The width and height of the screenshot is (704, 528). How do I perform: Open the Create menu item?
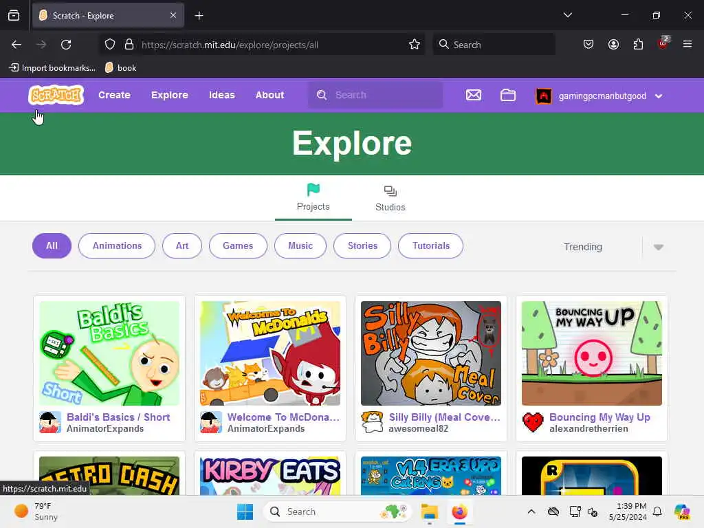(x=114, y=95)
